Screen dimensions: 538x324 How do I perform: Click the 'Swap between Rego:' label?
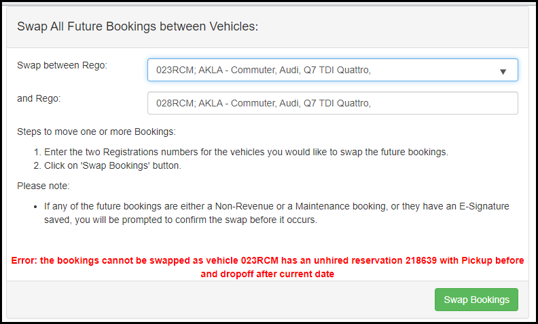[x=62, y=65]
